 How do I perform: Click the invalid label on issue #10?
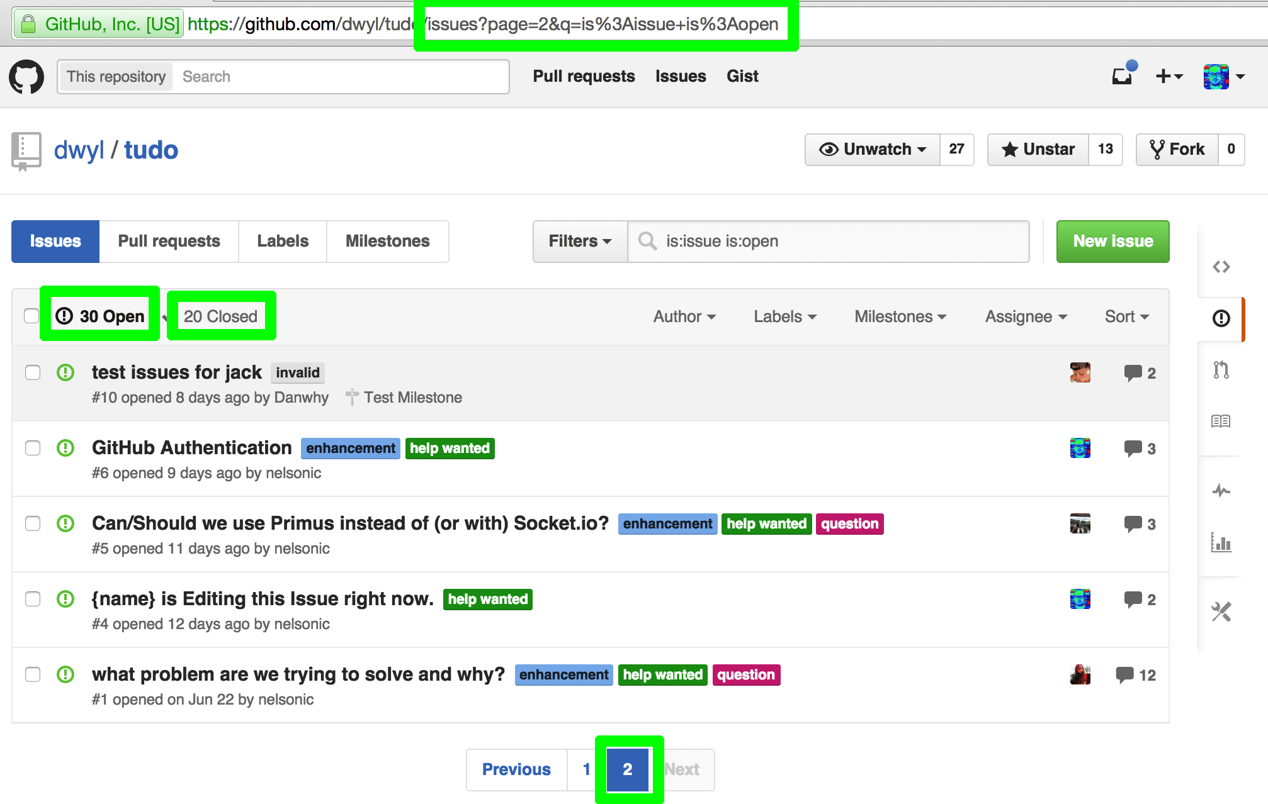298,372
